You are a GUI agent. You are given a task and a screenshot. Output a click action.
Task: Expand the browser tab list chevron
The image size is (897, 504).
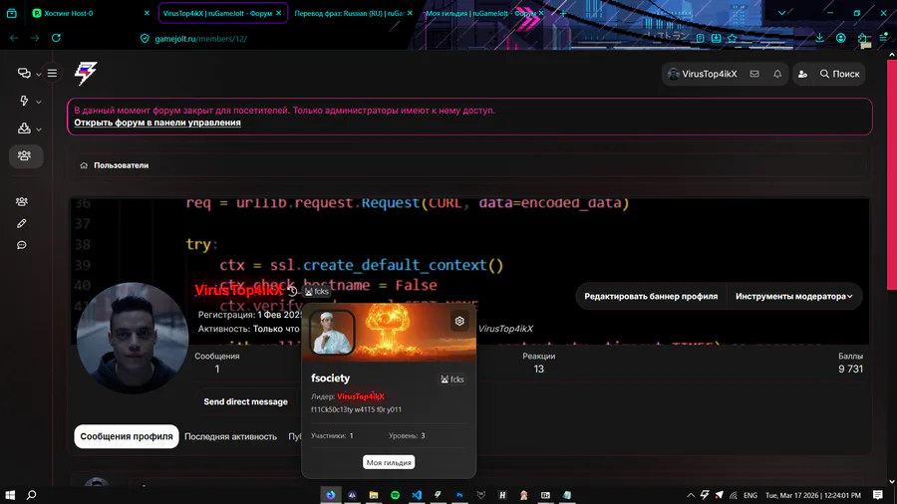pos(782,13)
